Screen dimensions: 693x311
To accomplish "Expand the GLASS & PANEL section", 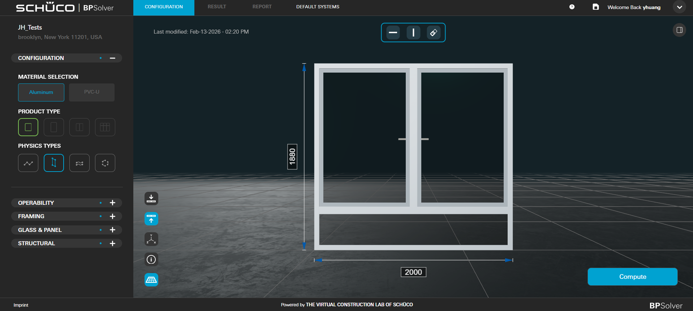I will coord(112,230).
